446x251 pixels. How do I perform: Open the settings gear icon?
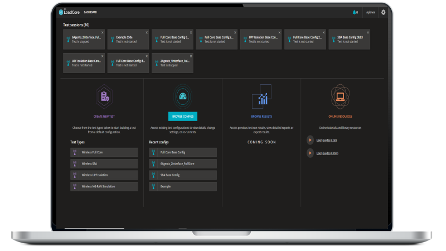tap(383, 12)
